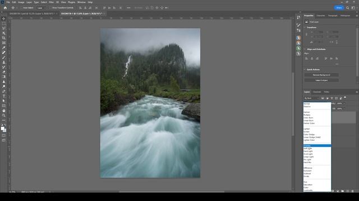The image size is (359, 201).
Task: Click the Home icon in options bar
Action: click(5, 8)
